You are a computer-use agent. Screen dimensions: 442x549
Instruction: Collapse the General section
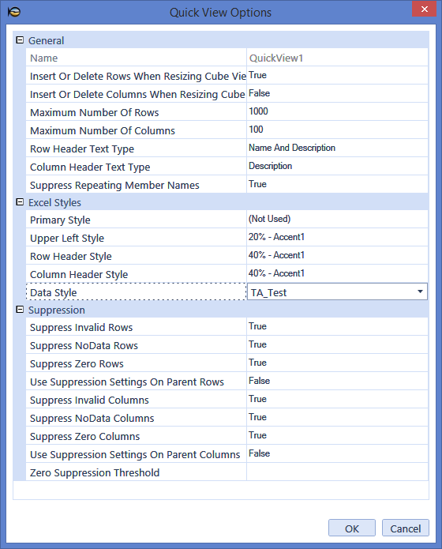click(x=20, y=40)
